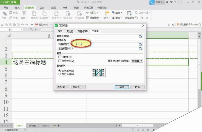Click the redo arrow in quick toolbar
The width and height of the screenshot is (202, 132).
pos(27,24)
